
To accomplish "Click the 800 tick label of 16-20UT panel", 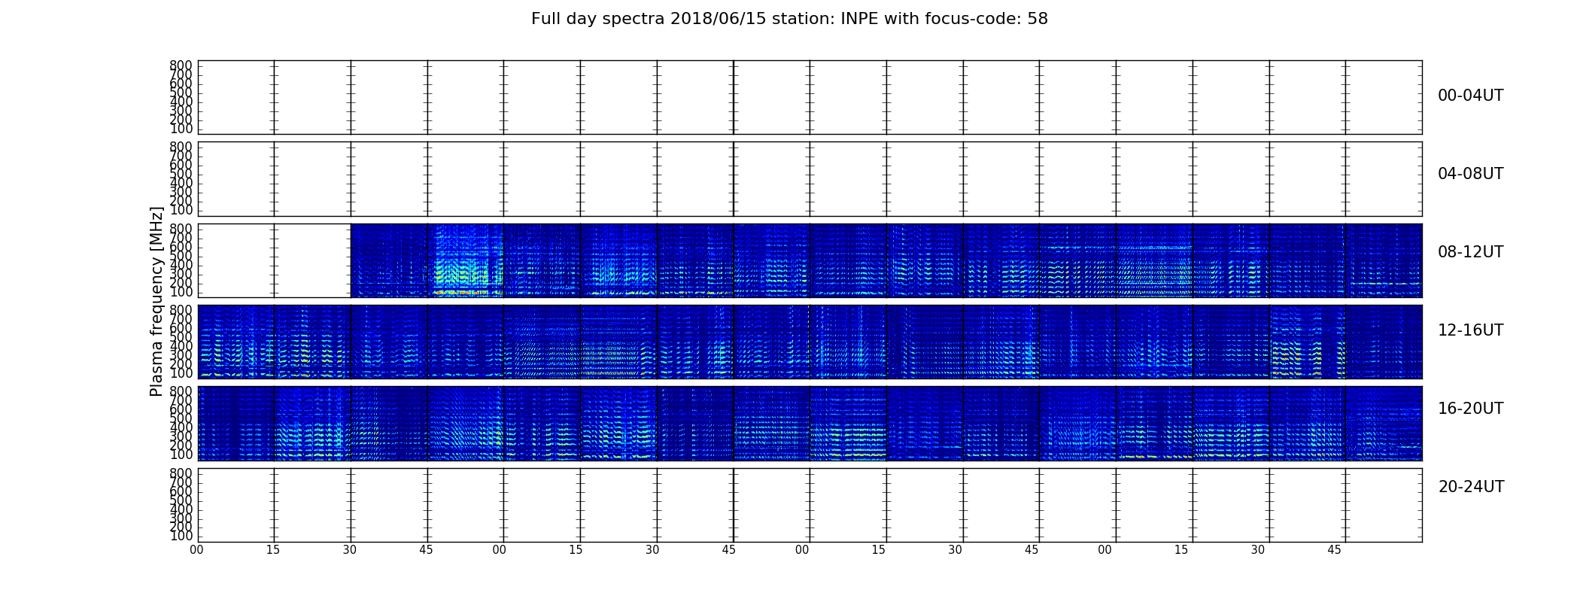I will click(181, 392).
